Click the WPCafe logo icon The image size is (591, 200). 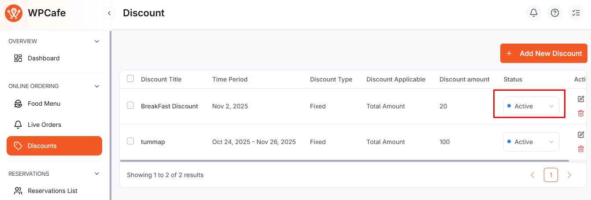click(14, 13)
